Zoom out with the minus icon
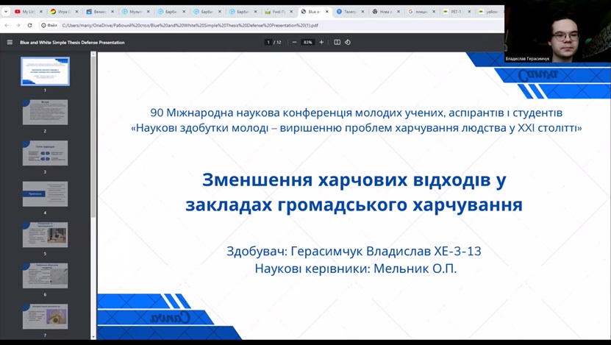Image resolution: width=611 pixels, height=345 pixels. (294, 42)
